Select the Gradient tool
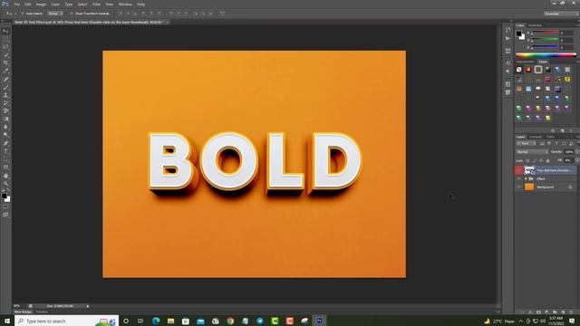This screenshot has width=580, height=326. (5, 119)
